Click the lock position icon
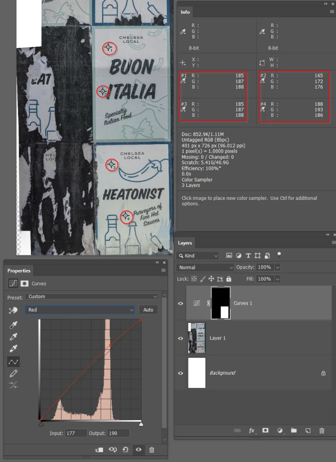Screen dimensions: 336x462 [211, 279]
